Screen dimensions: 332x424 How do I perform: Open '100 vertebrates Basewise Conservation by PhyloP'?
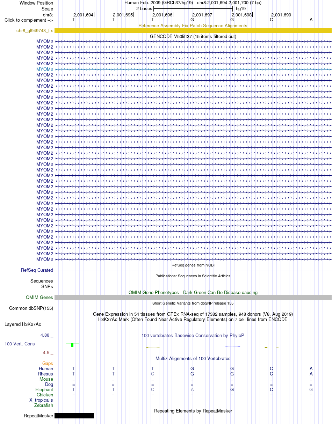point(193,335)
